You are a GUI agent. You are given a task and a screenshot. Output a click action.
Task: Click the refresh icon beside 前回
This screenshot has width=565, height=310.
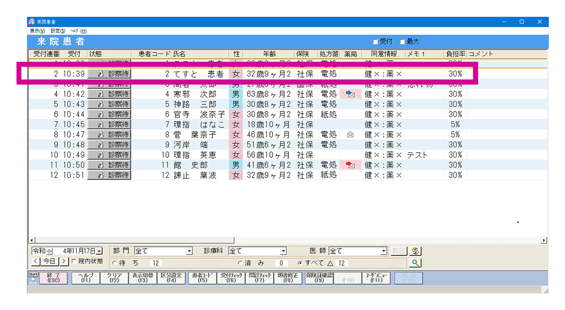click(415, 251)
